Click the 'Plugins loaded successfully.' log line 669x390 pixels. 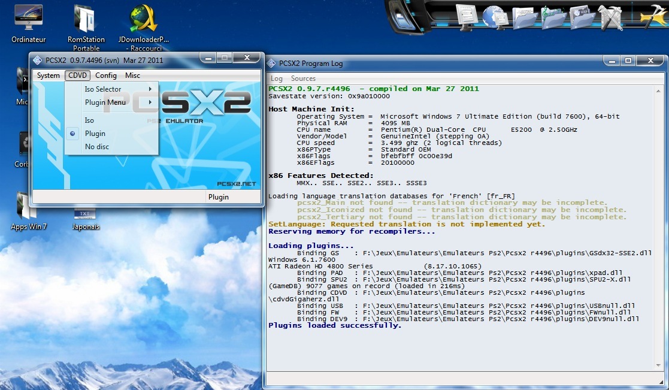pyautogui.click(x=335, y=325)
